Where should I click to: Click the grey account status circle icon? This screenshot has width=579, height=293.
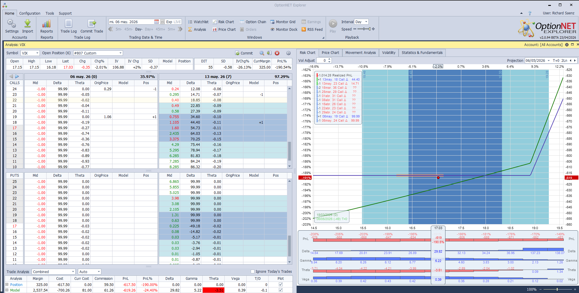pyautogui.click(x=567, y=45)
